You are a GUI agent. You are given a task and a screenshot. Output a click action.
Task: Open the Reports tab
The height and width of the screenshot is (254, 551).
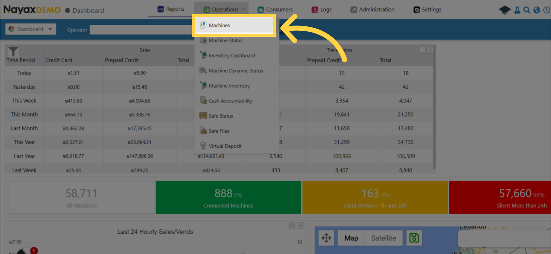(171, 9)
